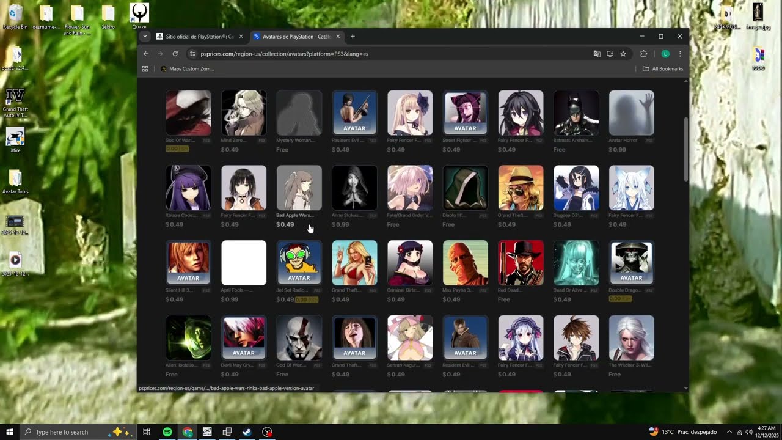Image resolution: width=782 pixels, height=440 pixels.
Task: Bookmark this page with the star icon
Action: (x=623, y=54)
